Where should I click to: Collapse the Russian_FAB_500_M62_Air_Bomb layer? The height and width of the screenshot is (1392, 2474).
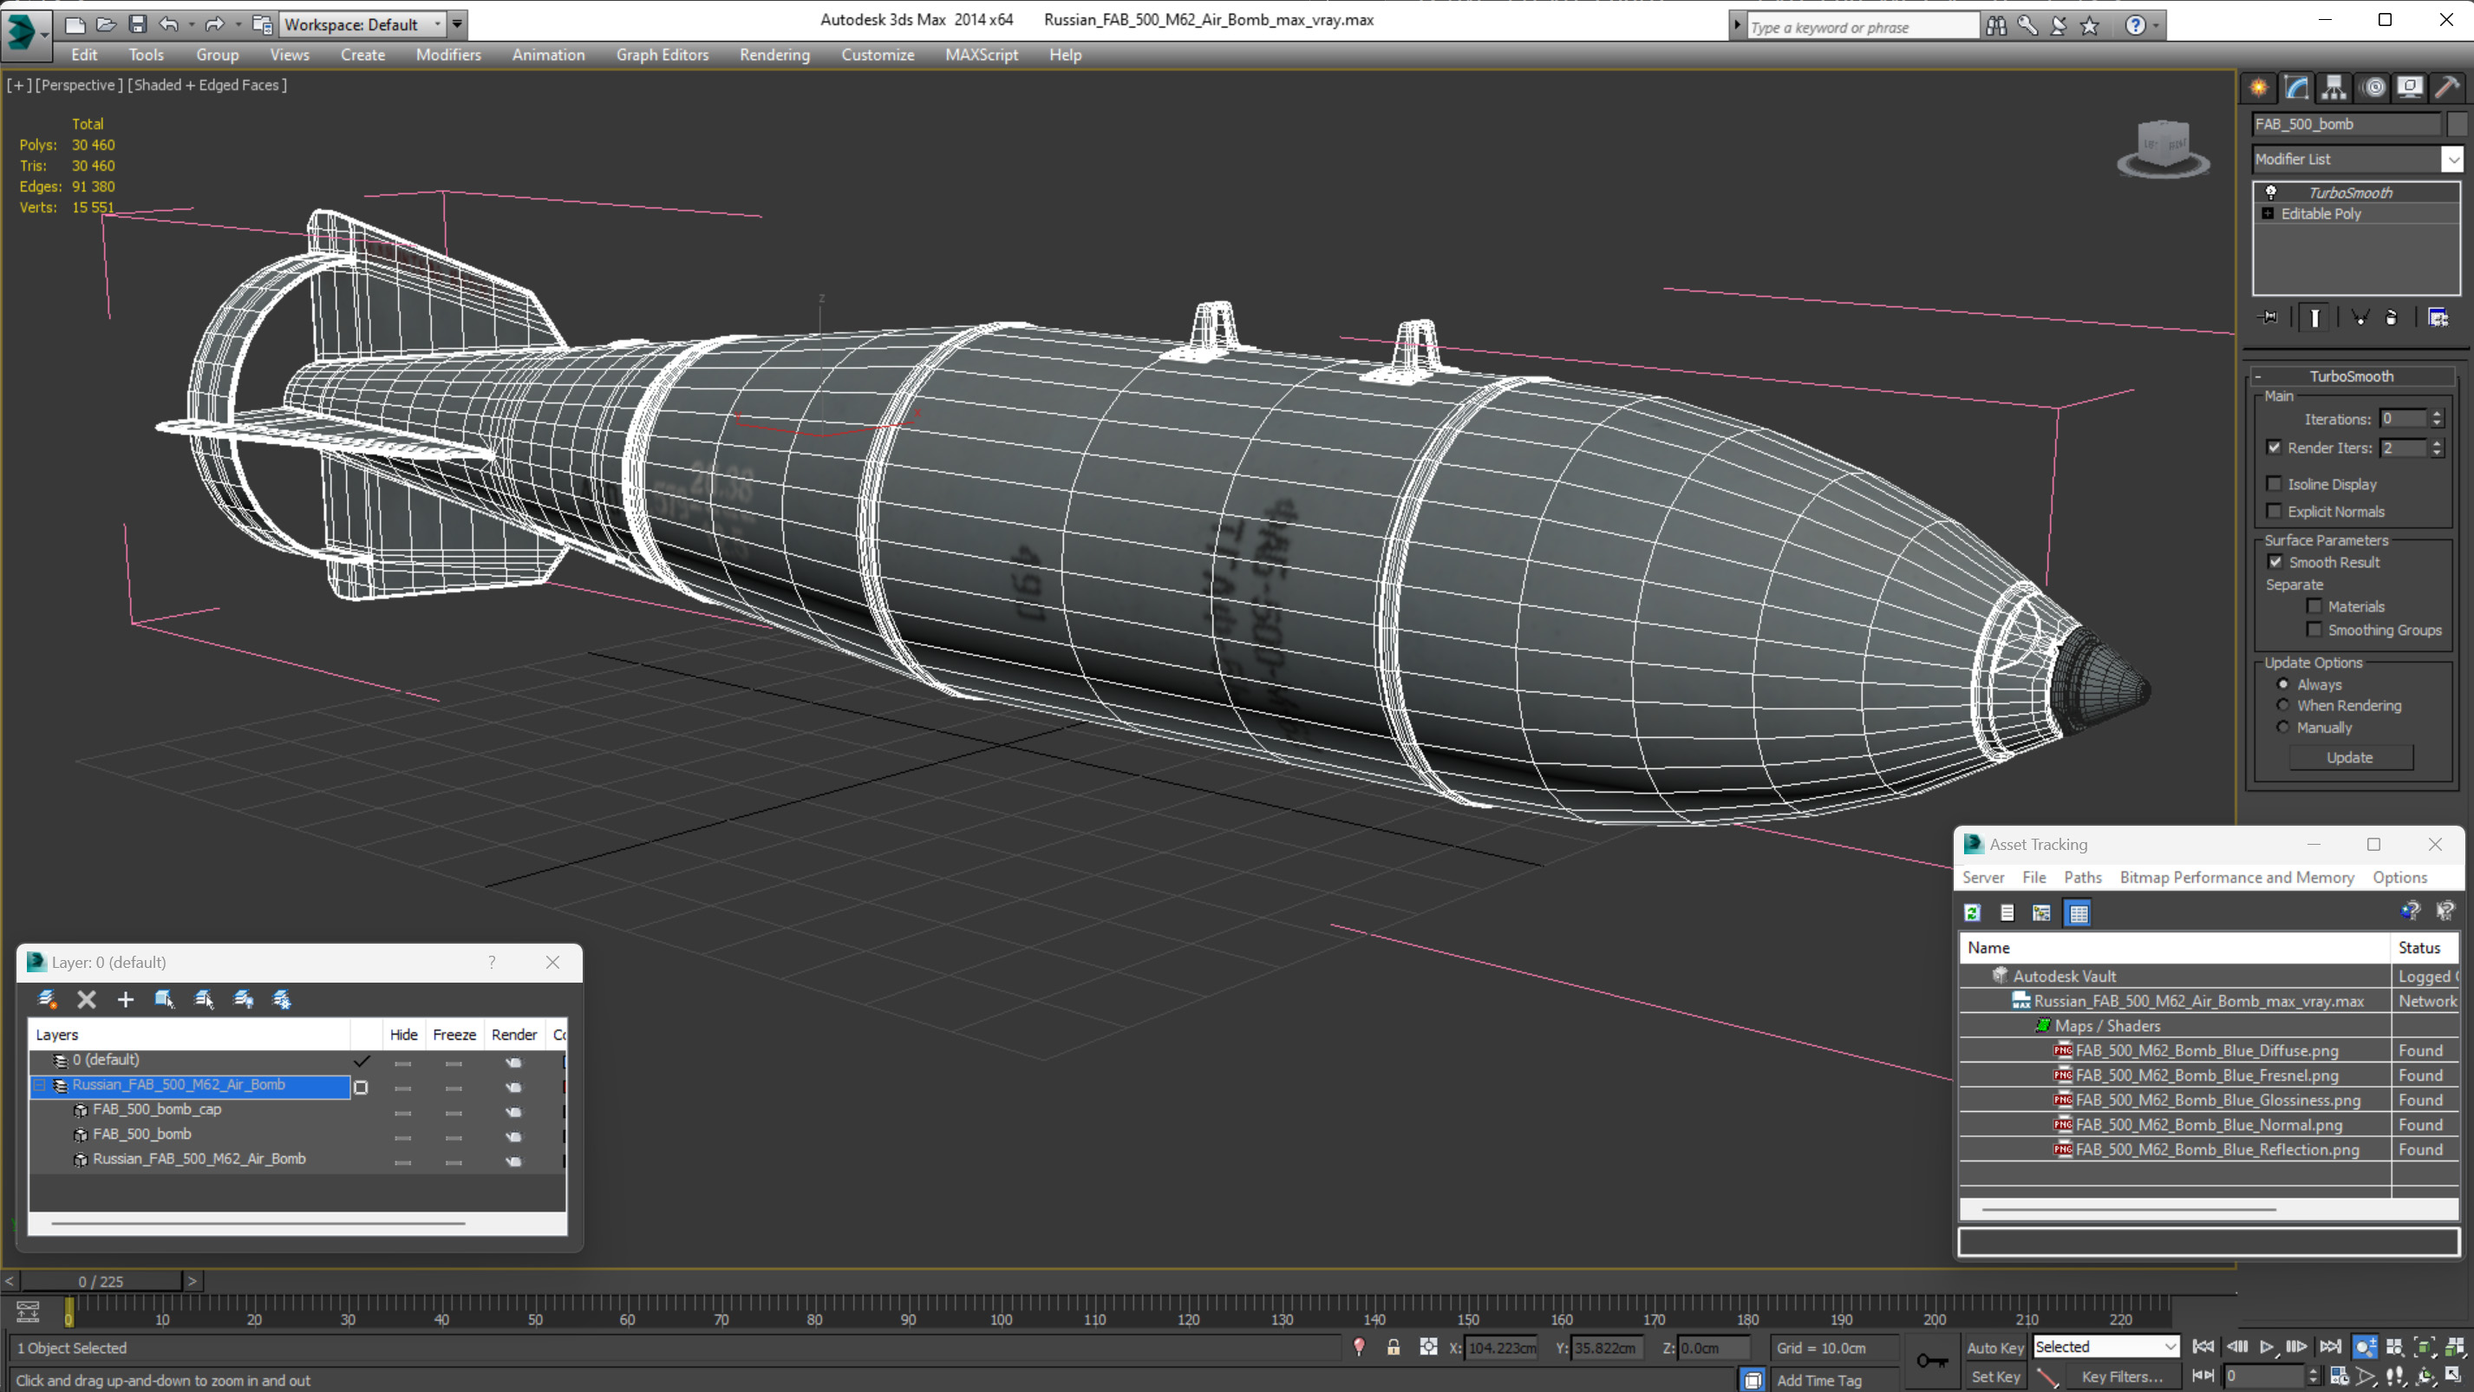coord(39,1085)
